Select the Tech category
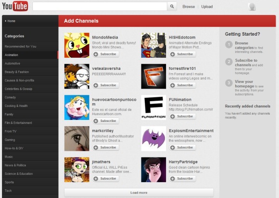The width and height of the screenshot is (279, 198). pos(30,191)
